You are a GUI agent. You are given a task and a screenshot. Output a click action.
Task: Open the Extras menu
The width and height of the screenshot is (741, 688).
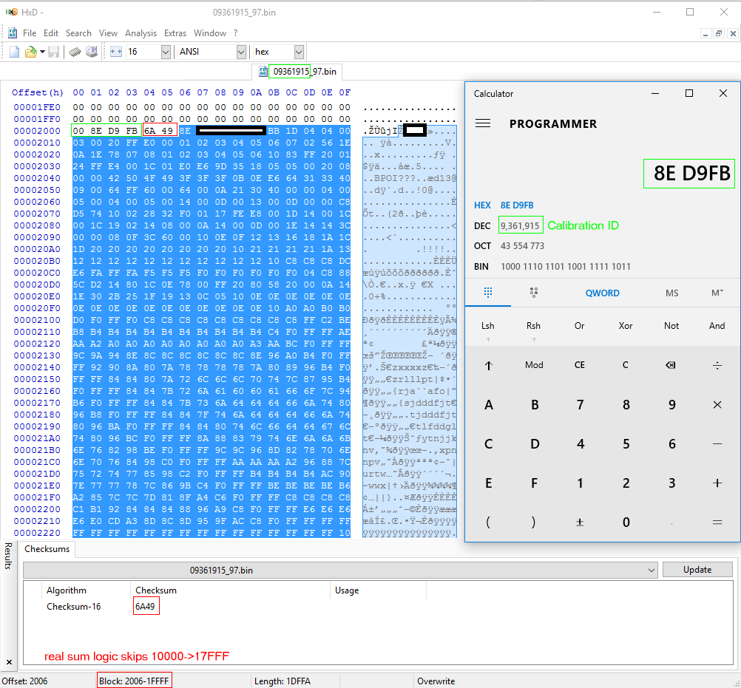tap(175, 33)
